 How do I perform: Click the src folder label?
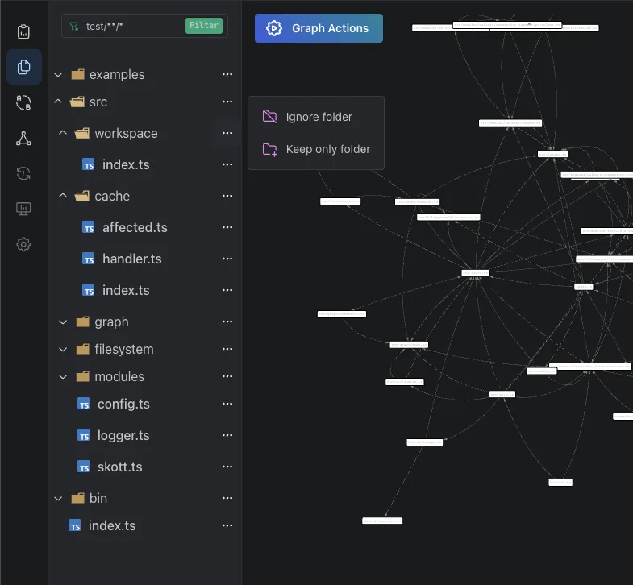point(98,102)
